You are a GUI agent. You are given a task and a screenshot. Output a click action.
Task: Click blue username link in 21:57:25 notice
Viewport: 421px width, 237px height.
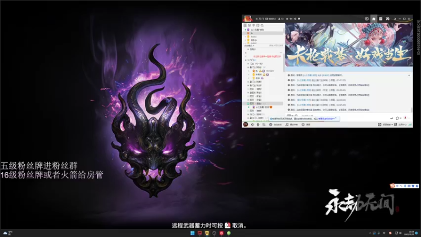(304, 80)
